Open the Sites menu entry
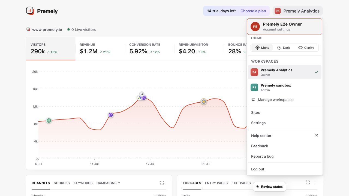The image size is (349, 196). 285,112
